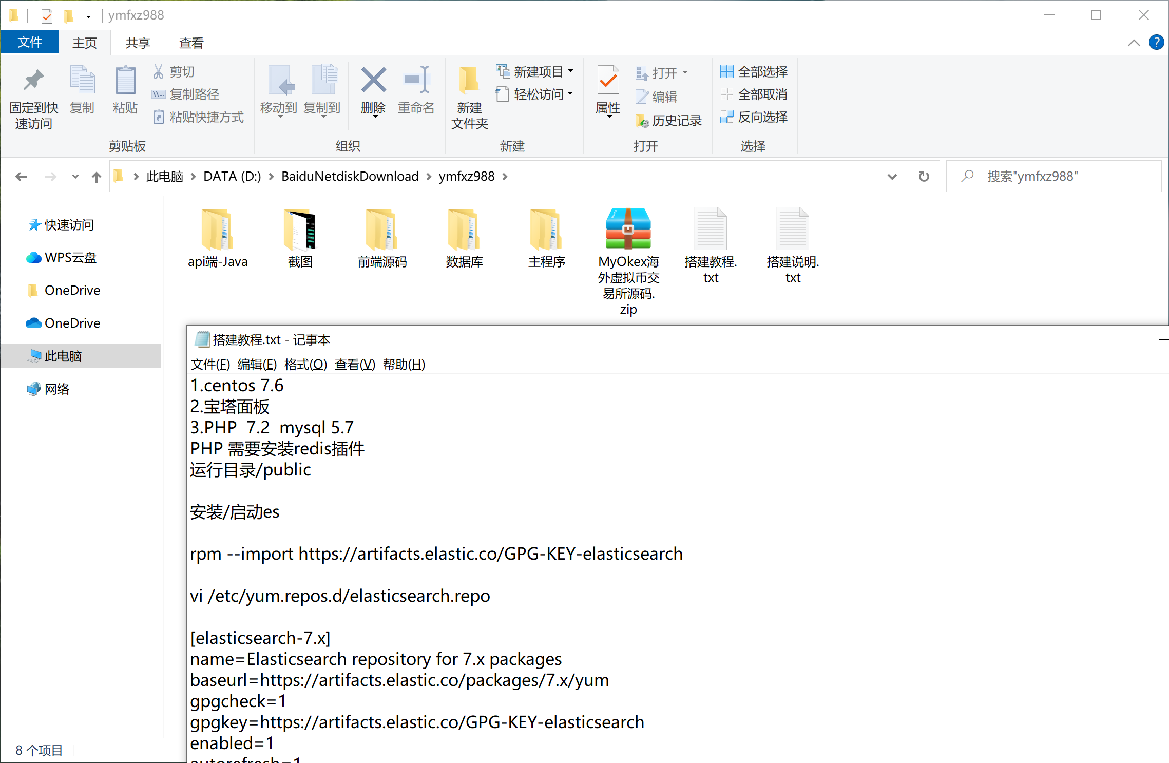The image size is (1169, 763).
Task: Open the MyOkex zip archive icon
Action: tap(628, 229)
